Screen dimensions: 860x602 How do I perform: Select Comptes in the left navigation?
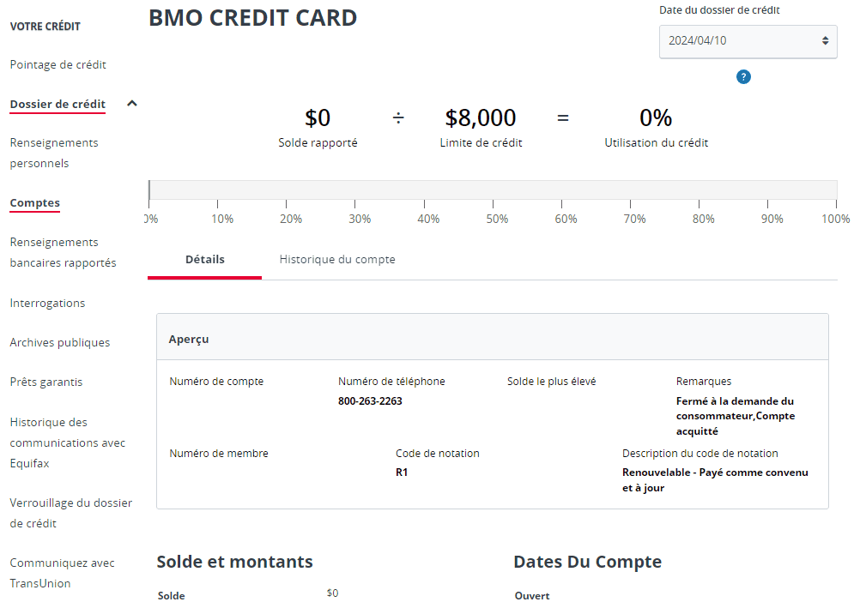(34, 202)
